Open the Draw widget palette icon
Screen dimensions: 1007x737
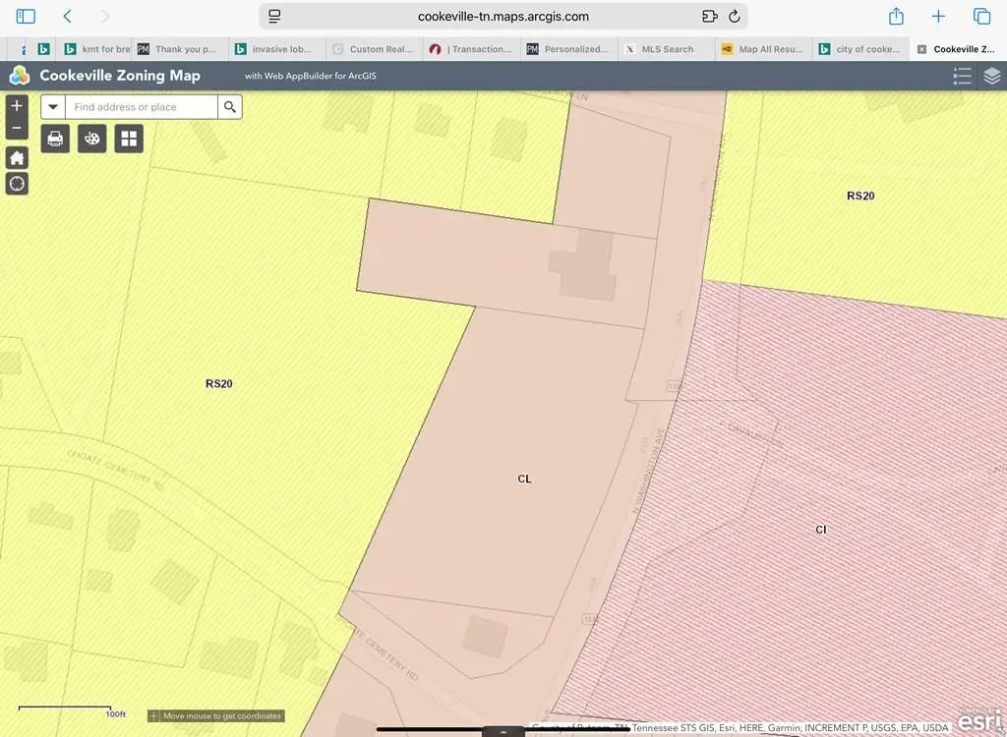tap(92, 139)
